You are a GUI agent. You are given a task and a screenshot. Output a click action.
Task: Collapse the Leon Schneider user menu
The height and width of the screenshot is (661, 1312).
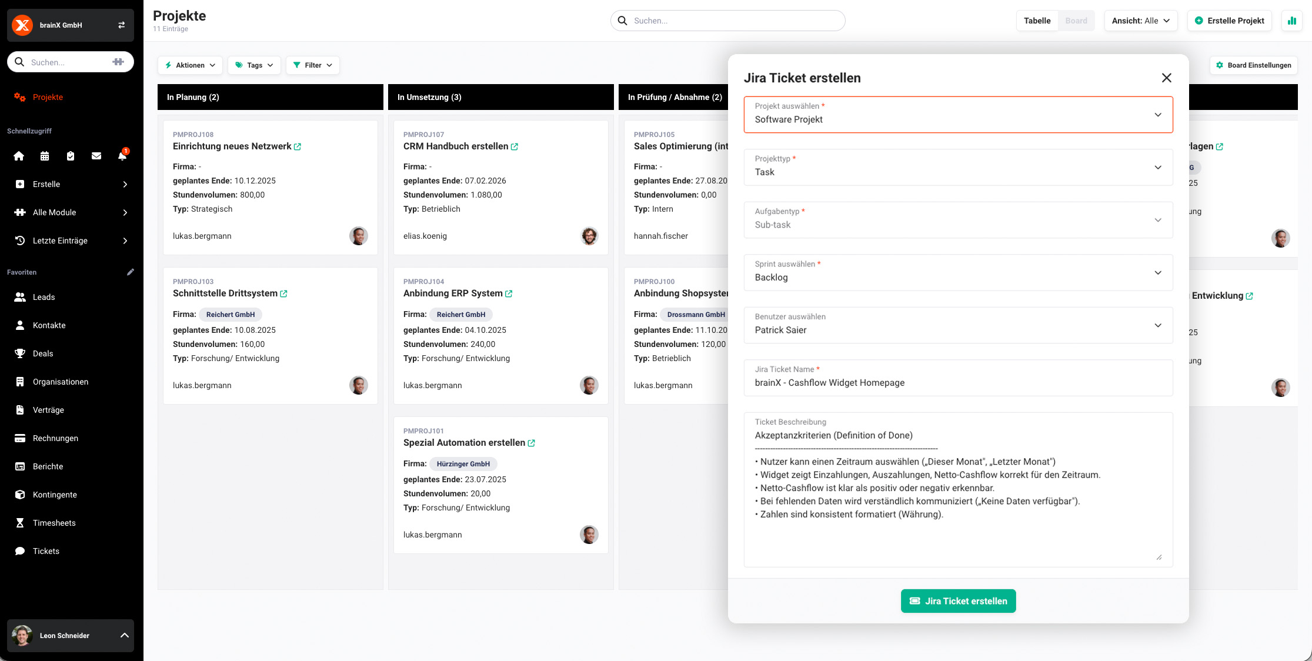(x=123, y=635)
